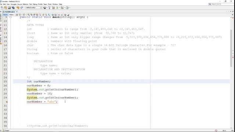Click the Debug Project icon
The image size is (235, 132).
[62, 8]
